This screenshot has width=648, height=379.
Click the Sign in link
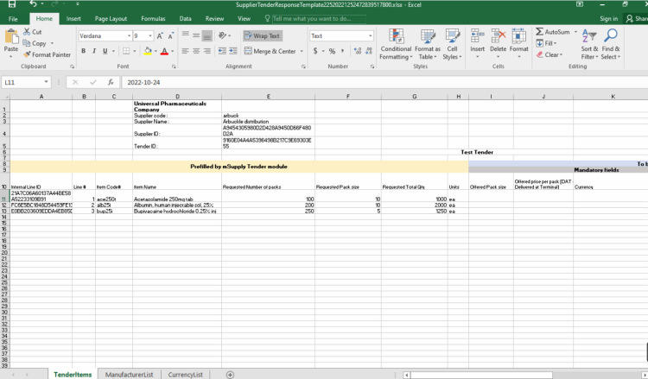point(608,18)
